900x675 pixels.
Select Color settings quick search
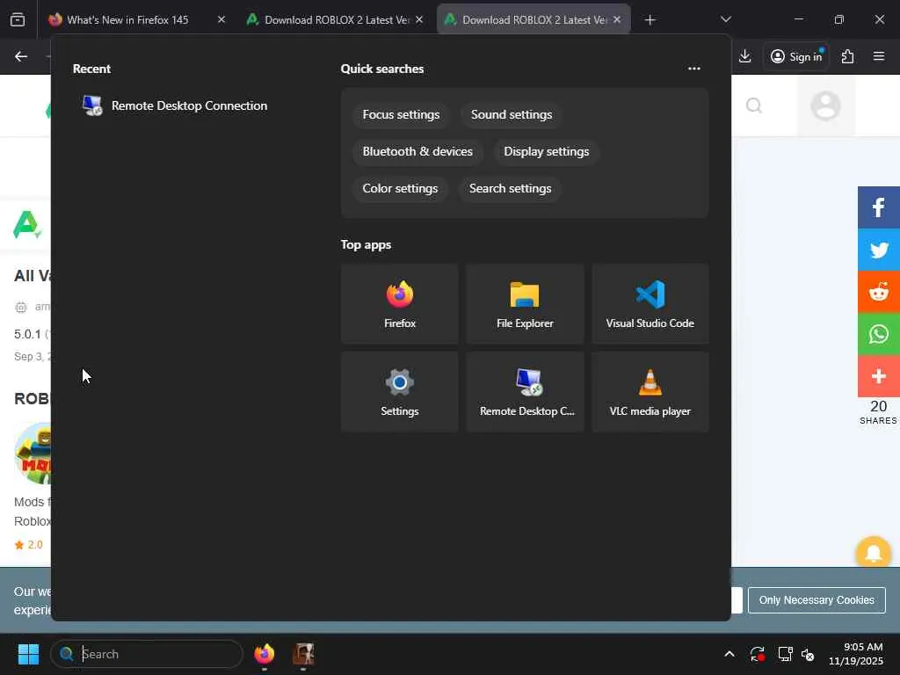(400, 188)
